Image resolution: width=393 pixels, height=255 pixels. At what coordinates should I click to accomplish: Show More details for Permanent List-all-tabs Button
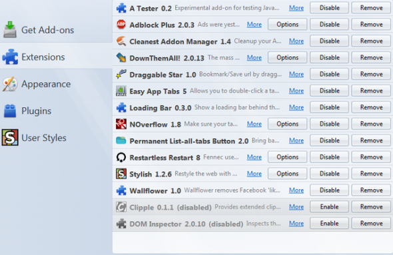point(296,140)
